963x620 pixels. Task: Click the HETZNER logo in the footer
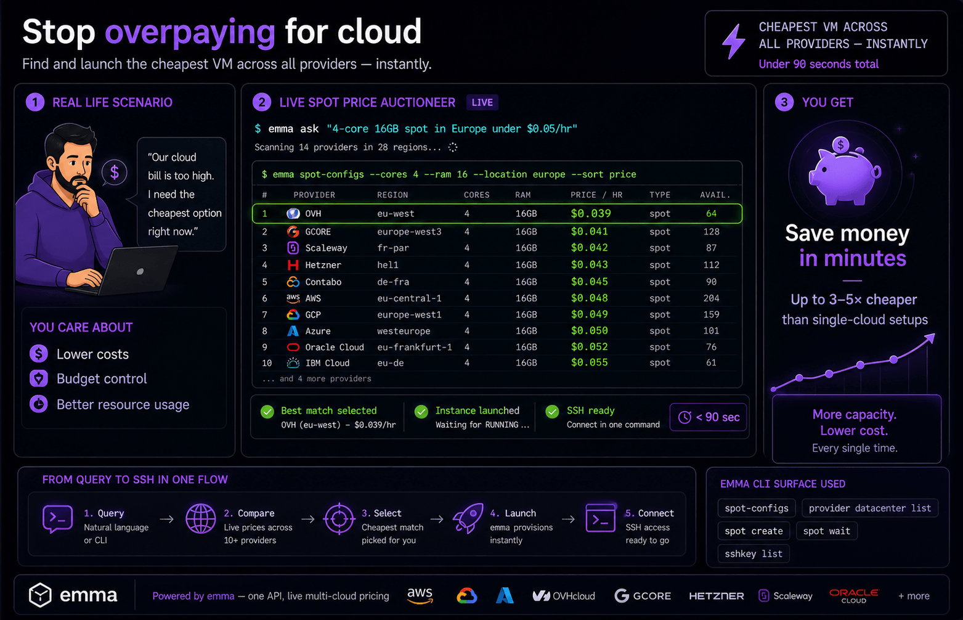tap(717, 596)
